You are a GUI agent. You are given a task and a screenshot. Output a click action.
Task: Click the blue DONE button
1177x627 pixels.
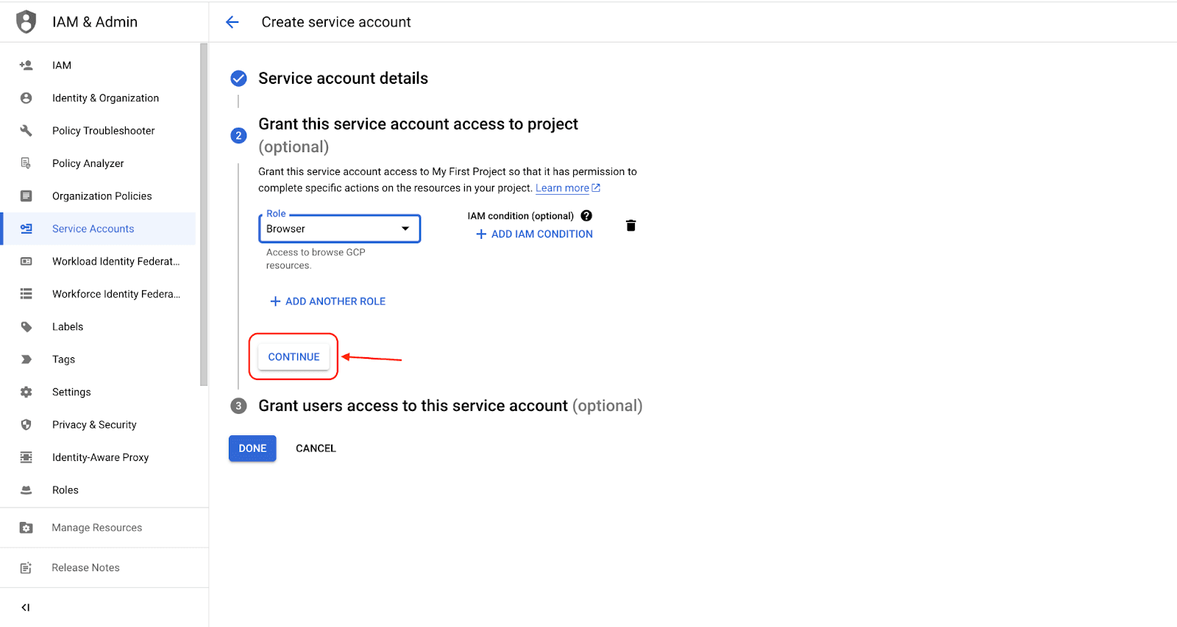click(x=252, y=448)
